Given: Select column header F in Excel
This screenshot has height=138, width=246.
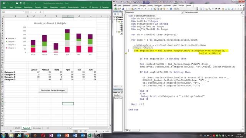Looking at the screenshot, I should (x=68, y=16).
